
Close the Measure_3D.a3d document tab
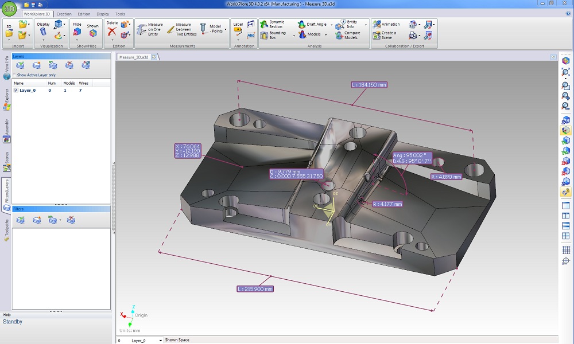coord(154,57)
